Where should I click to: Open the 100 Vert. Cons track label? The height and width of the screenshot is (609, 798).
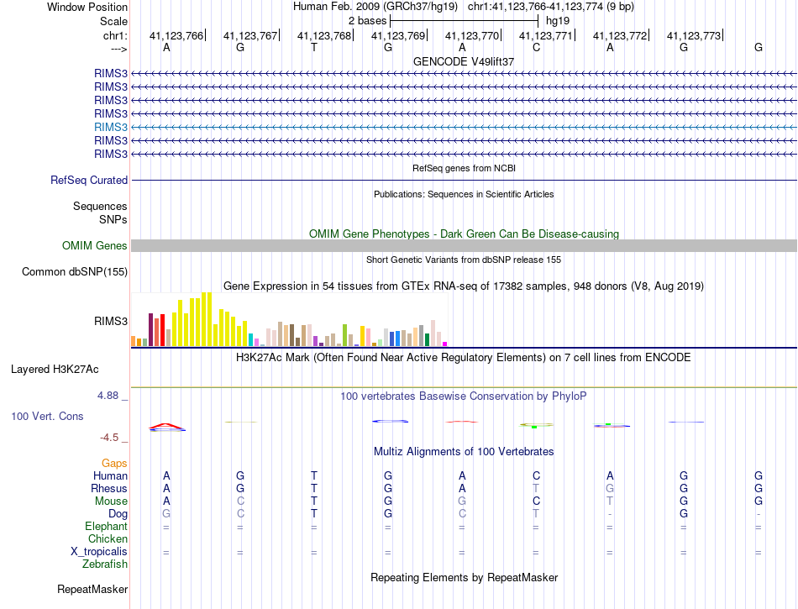pyautogui.click(x=47, y=416)
